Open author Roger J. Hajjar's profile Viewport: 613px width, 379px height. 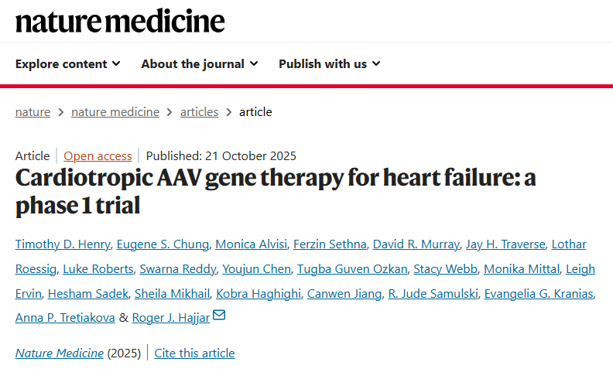tap(170, 317)
